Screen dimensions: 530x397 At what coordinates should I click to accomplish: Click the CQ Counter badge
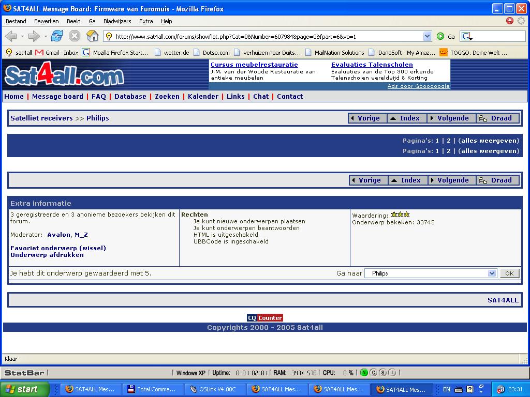click(264, 318)
